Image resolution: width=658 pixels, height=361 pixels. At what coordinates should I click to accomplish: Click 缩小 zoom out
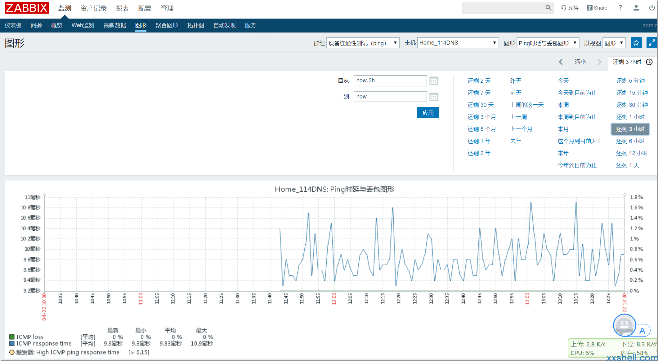pos(580,62)
